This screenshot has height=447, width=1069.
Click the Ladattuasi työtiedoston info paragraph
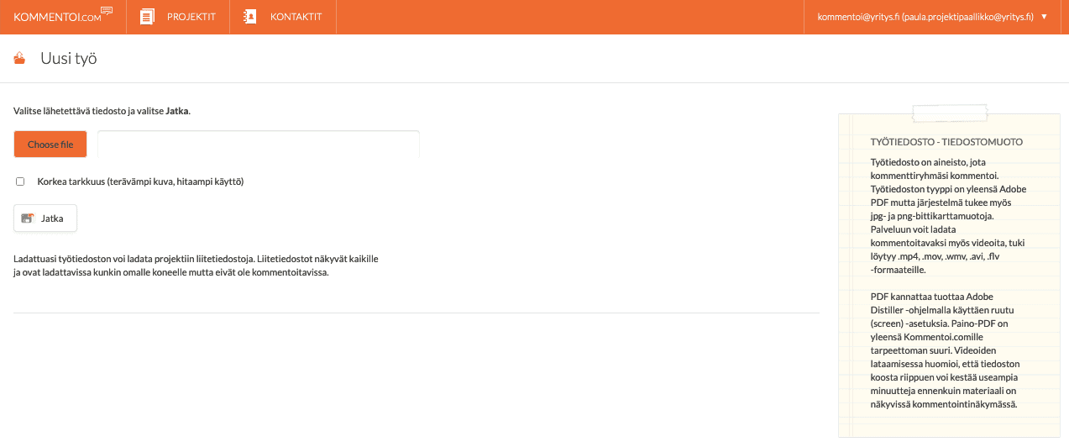(196, 266)
